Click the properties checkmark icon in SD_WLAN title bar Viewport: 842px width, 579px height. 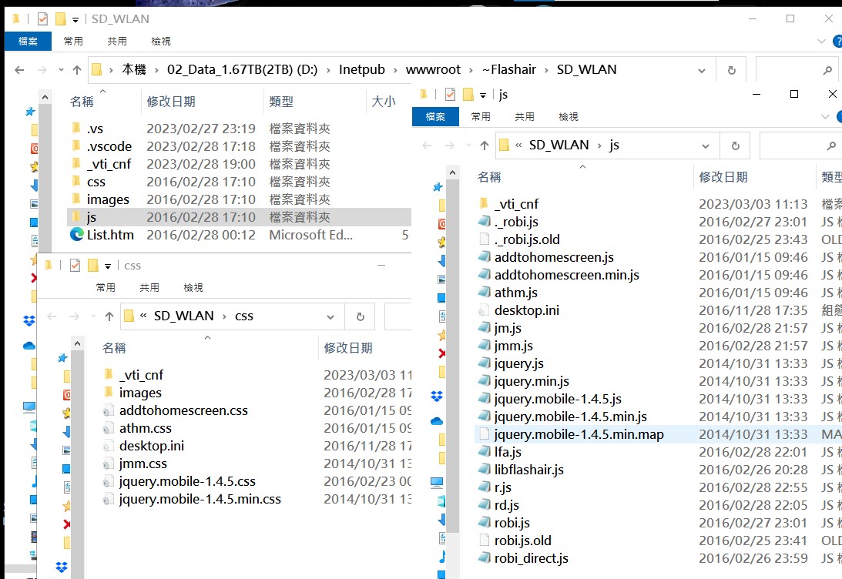(x=42, y=19)
